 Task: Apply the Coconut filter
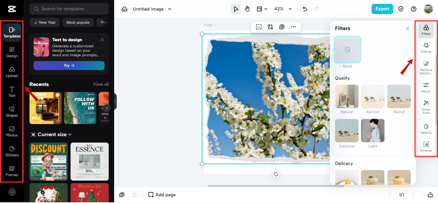point(347,131)
